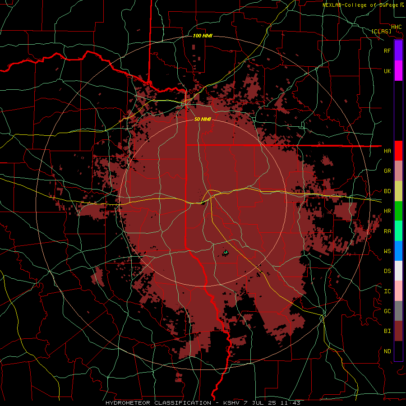Click the IC legend label

point(387,291)
